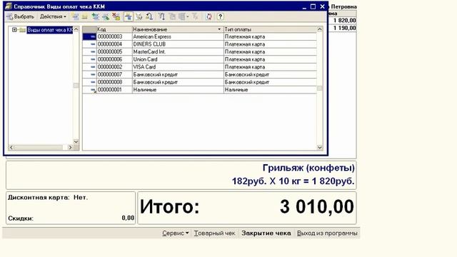457x257 pixels.
Task: Maximize the Справочник Виды оплат чека ККМ window
Action: [313, 6]
